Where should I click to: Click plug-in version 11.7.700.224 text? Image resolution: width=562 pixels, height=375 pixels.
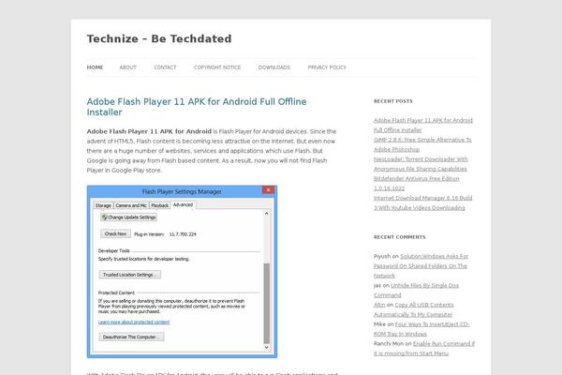[x=183, y=234]
